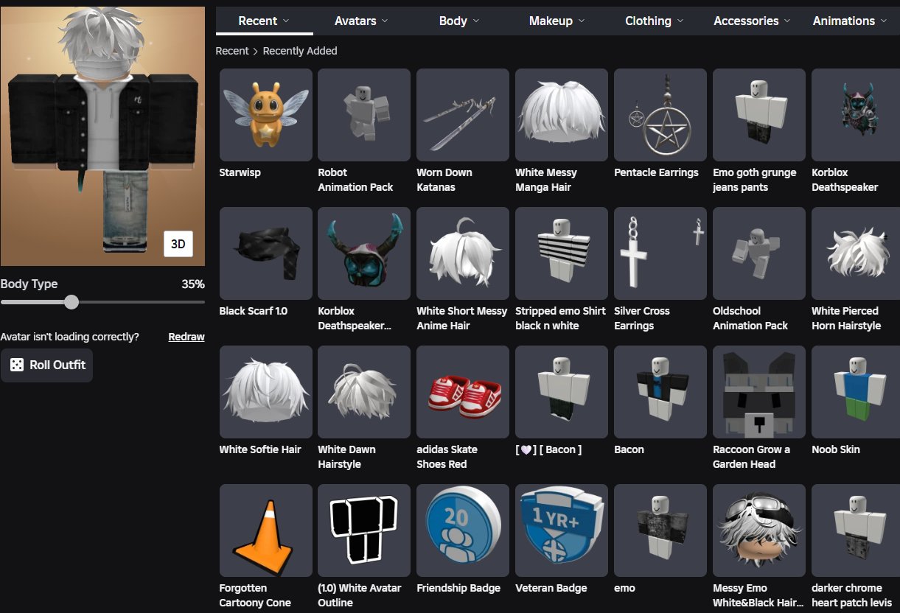
Task: Open the Recent tab dropdown
Action: [x=264, y=21]
